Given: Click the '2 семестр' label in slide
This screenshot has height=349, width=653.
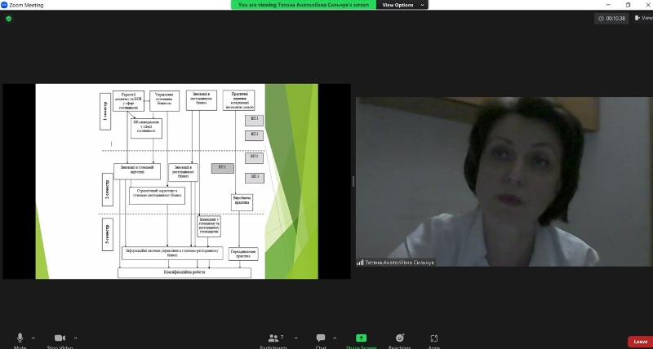Looking at the screenshot, I should (108, 190).
